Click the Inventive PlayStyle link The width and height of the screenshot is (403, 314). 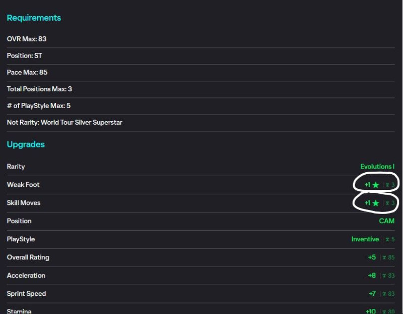(365, 239)
